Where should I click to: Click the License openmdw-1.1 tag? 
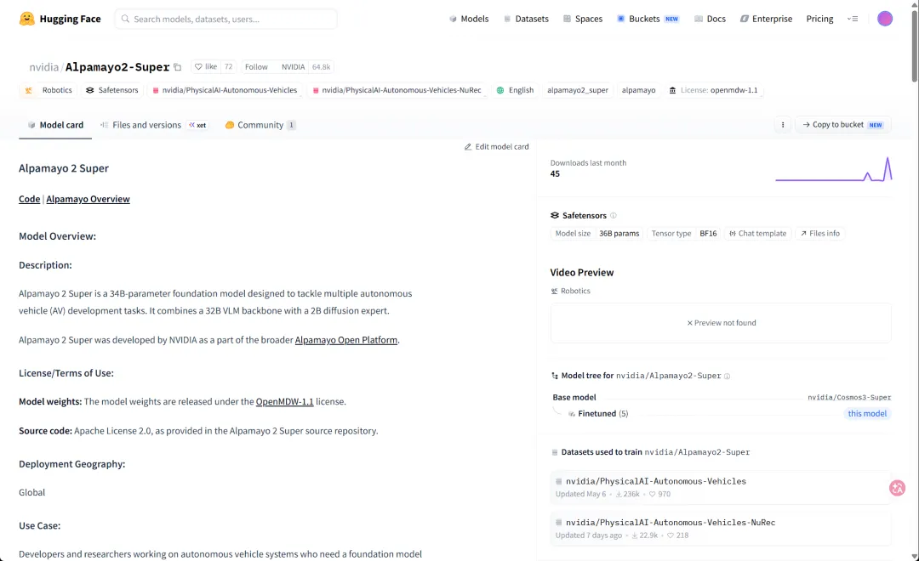(713, 90)
